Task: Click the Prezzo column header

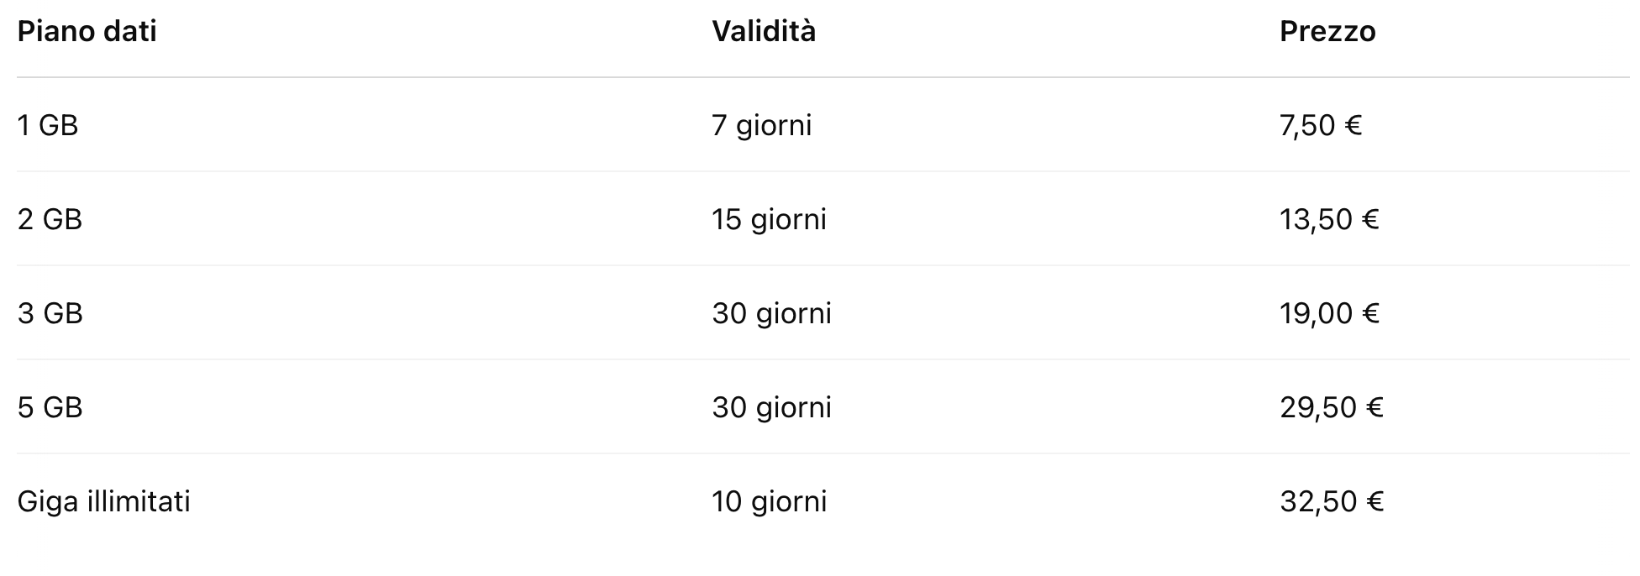Action: point(1327,32)
